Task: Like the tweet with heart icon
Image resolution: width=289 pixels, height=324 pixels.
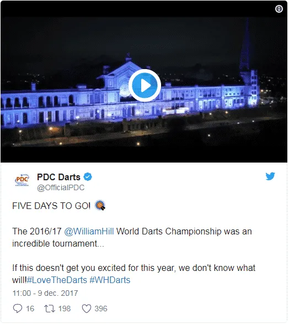Action: pyautogui.click(x=87, y=309)
